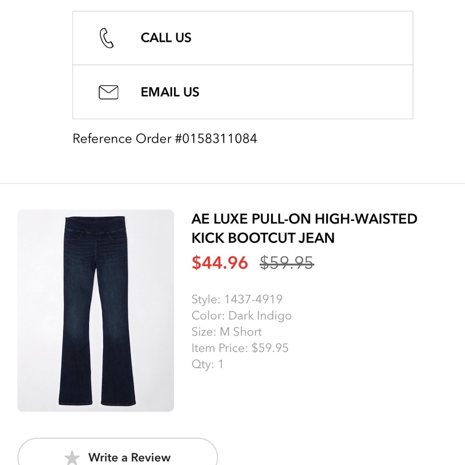The width and height of the screenshot is (465, 465).
Task: Click the envelope icon next to EMAIL US
Action: 108,92
